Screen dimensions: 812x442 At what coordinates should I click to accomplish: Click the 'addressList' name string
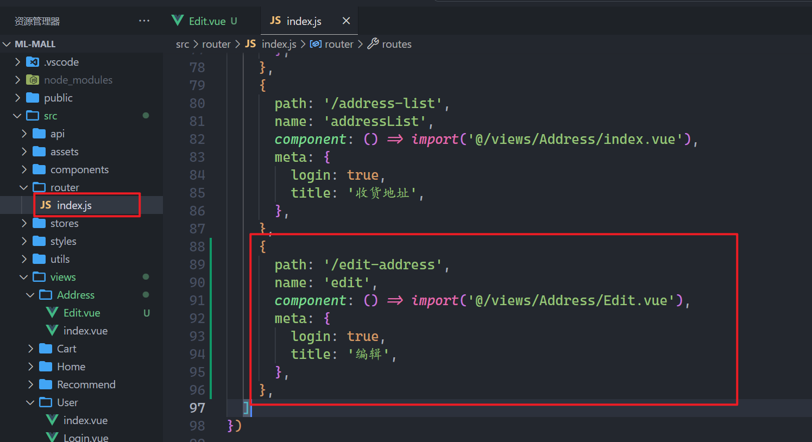375,121
